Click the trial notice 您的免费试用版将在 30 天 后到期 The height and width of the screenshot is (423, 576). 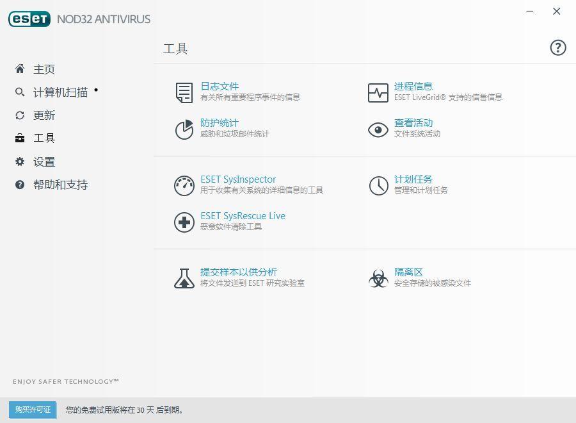point(124,410)
